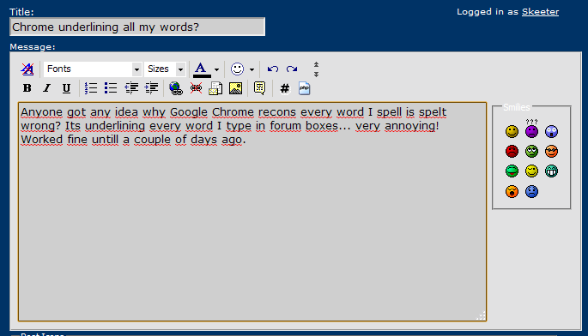Click the editor size down arrow
This screenshot has width=588, height=336.
(x=316, y=75)
